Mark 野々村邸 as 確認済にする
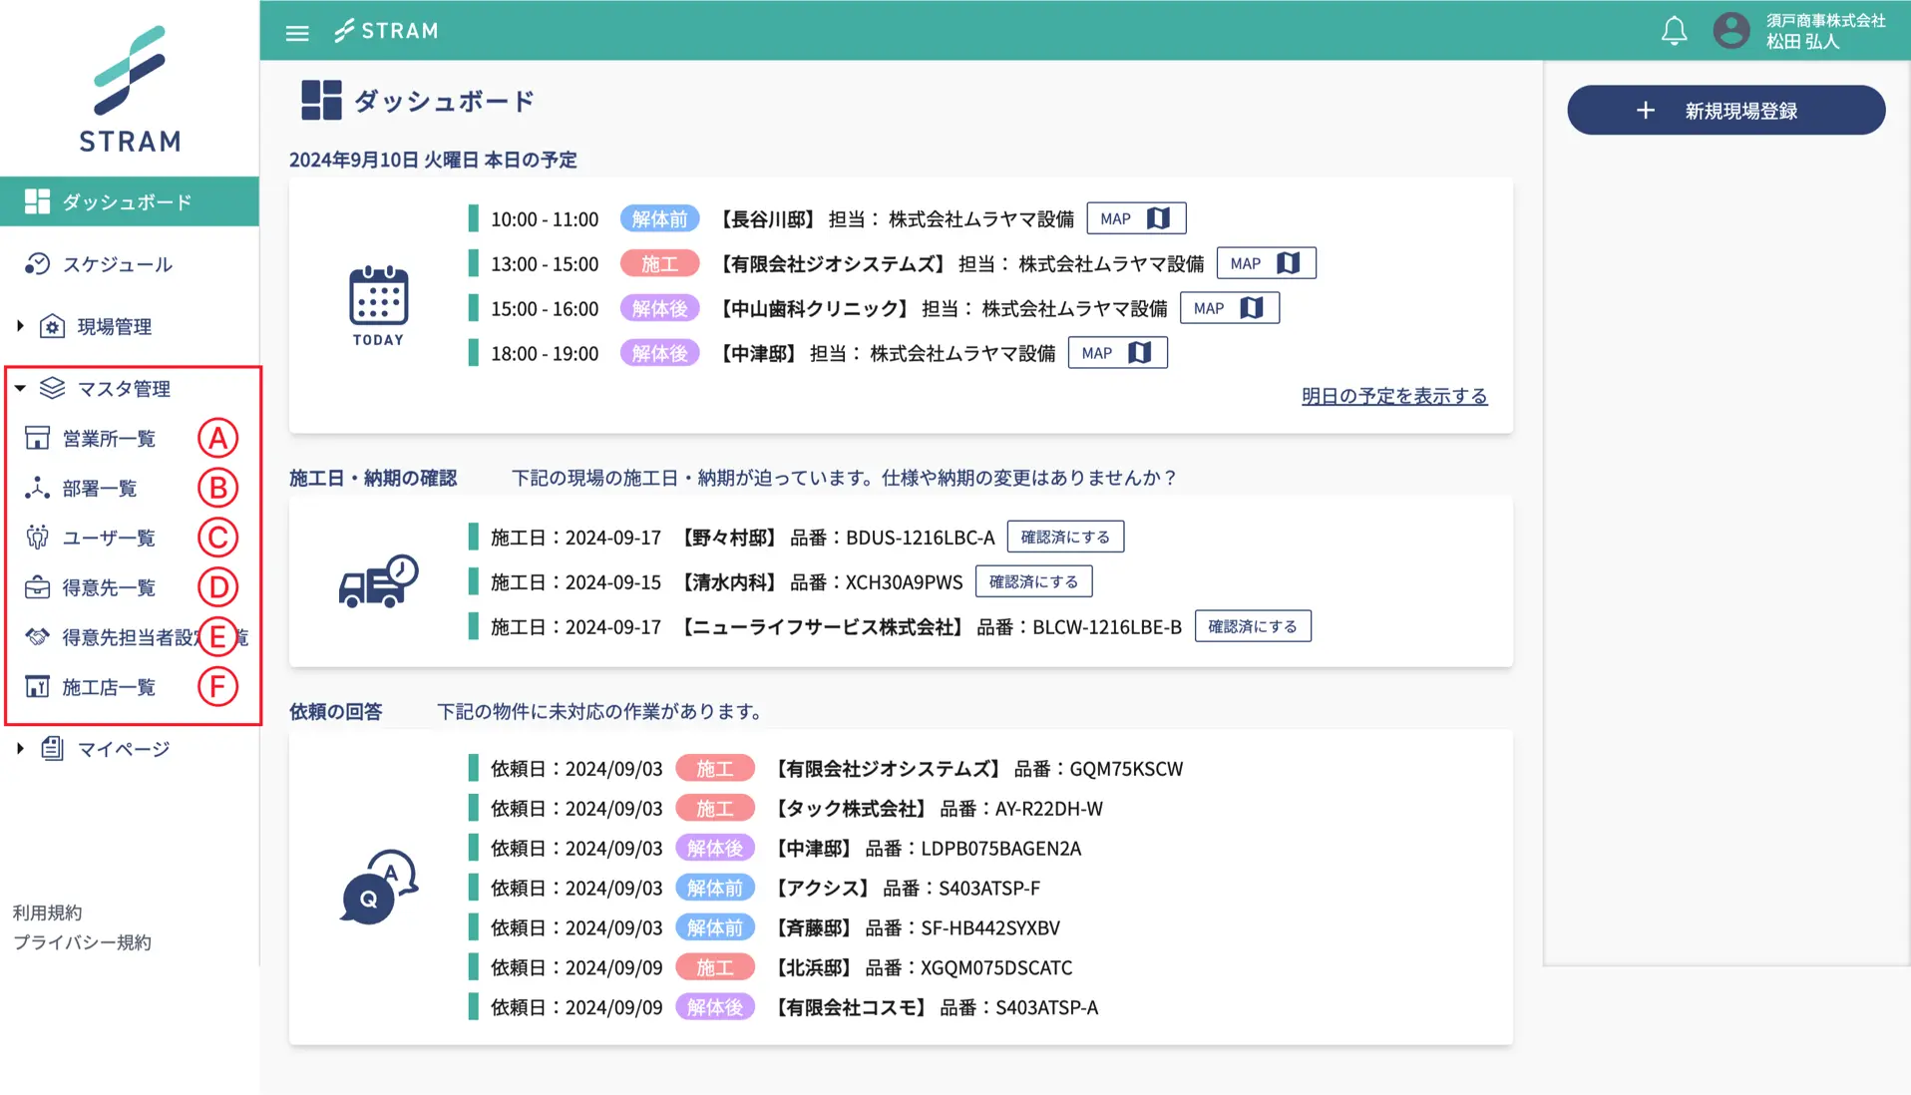The image size is (1911, 1095). (1064, 537)
